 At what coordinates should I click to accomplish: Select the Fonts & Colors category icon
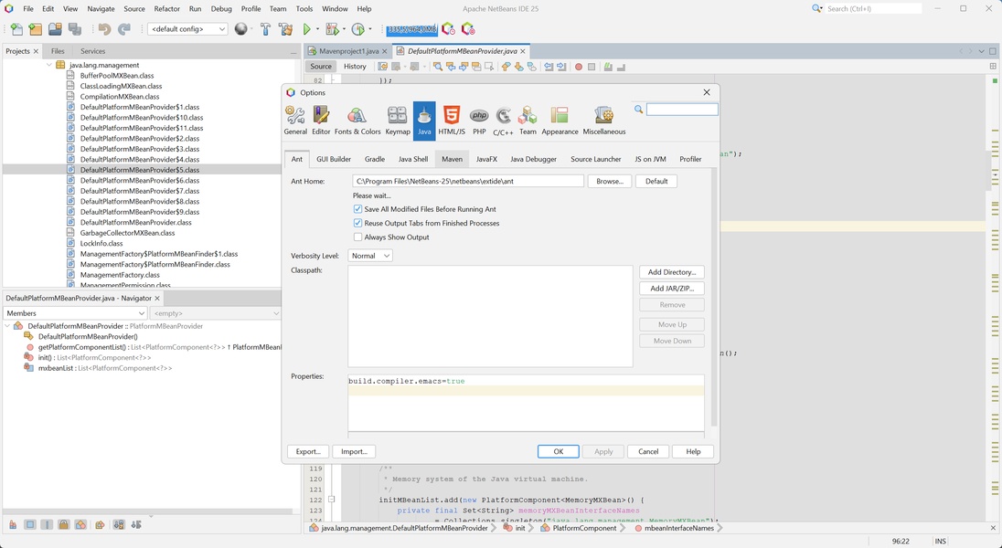tap(357, 120)
